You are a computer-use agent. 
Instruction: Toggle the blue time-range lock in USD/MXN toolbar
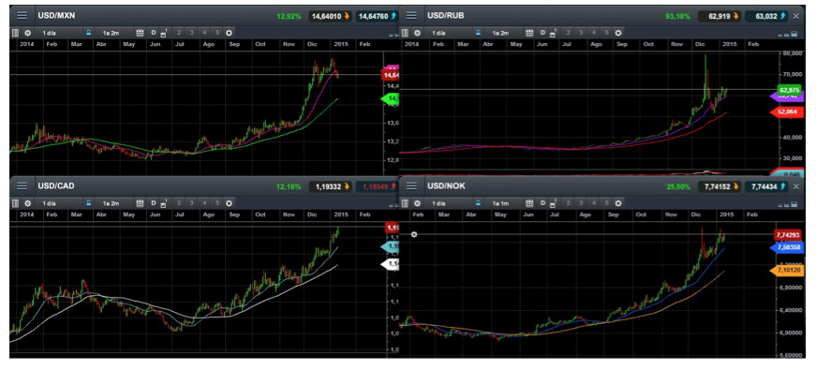[88, 33]
